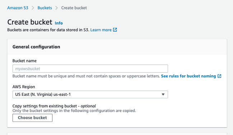Open the Info link beside Create bucket
This screenshot has height=135, width=233.
(59, 23)
